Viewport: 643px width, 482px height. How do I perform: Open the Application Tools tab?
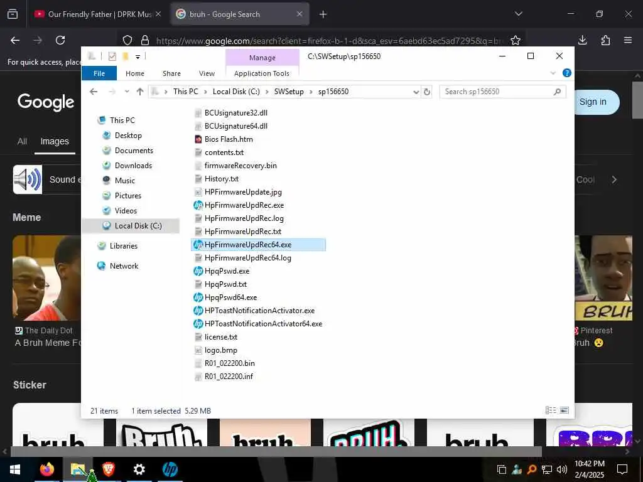pos(262,73)
